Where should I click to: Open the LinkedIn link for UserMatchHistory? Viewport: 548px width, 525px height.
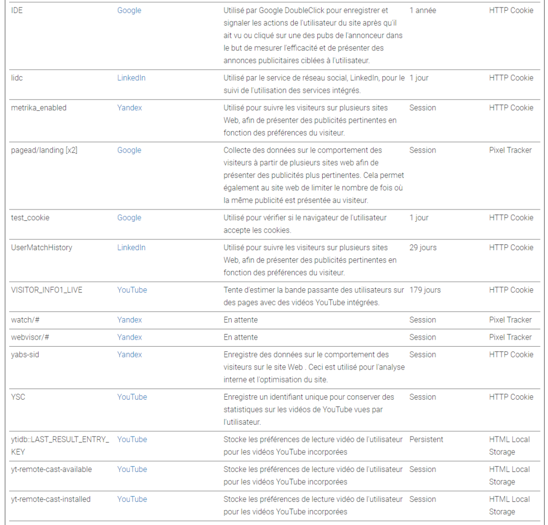pyautogui.click(x=131, y=247)
